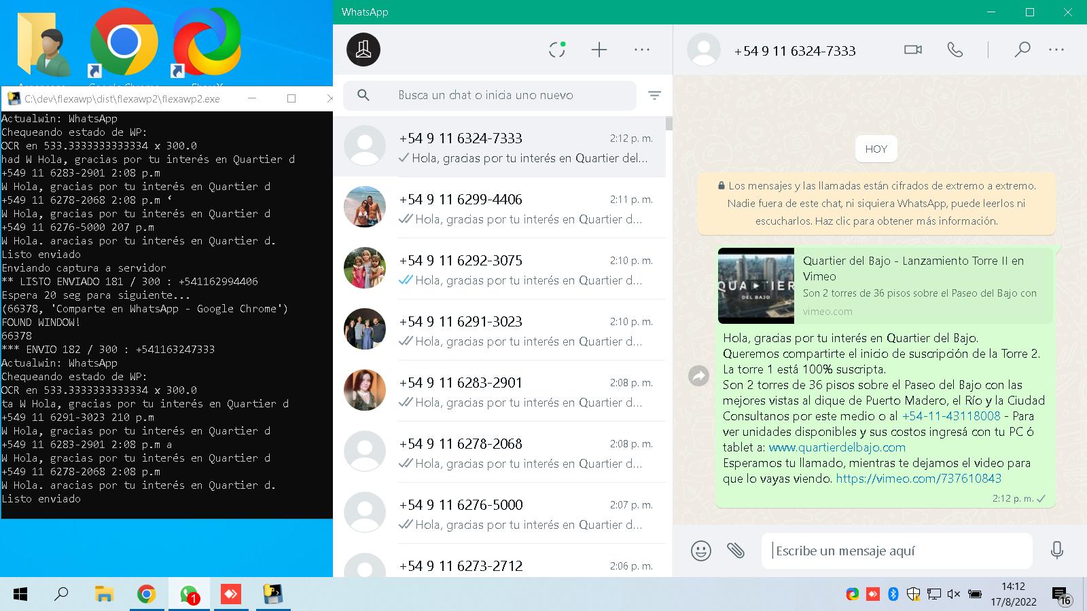Open chat with +54 9 11 6292-3075
The height and width of the screenshot is (611, 1087).
pyautogui.click(x=499, y=269)
